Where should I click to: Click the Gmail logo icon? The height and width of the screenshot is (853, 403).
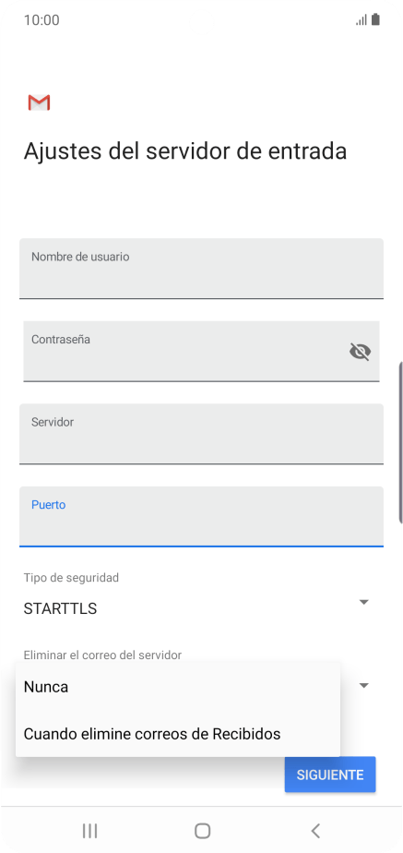point(39,102)
